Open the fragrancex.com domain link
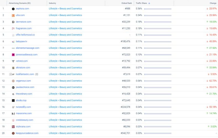 24,28
